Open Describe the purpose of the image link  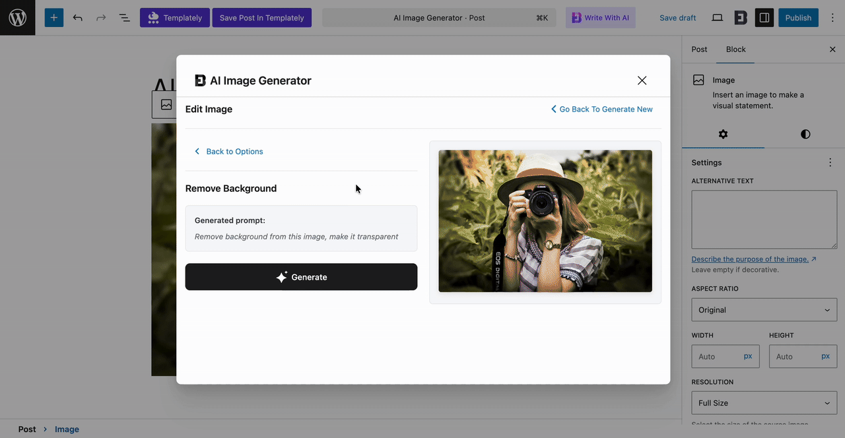tap(754, 259)
